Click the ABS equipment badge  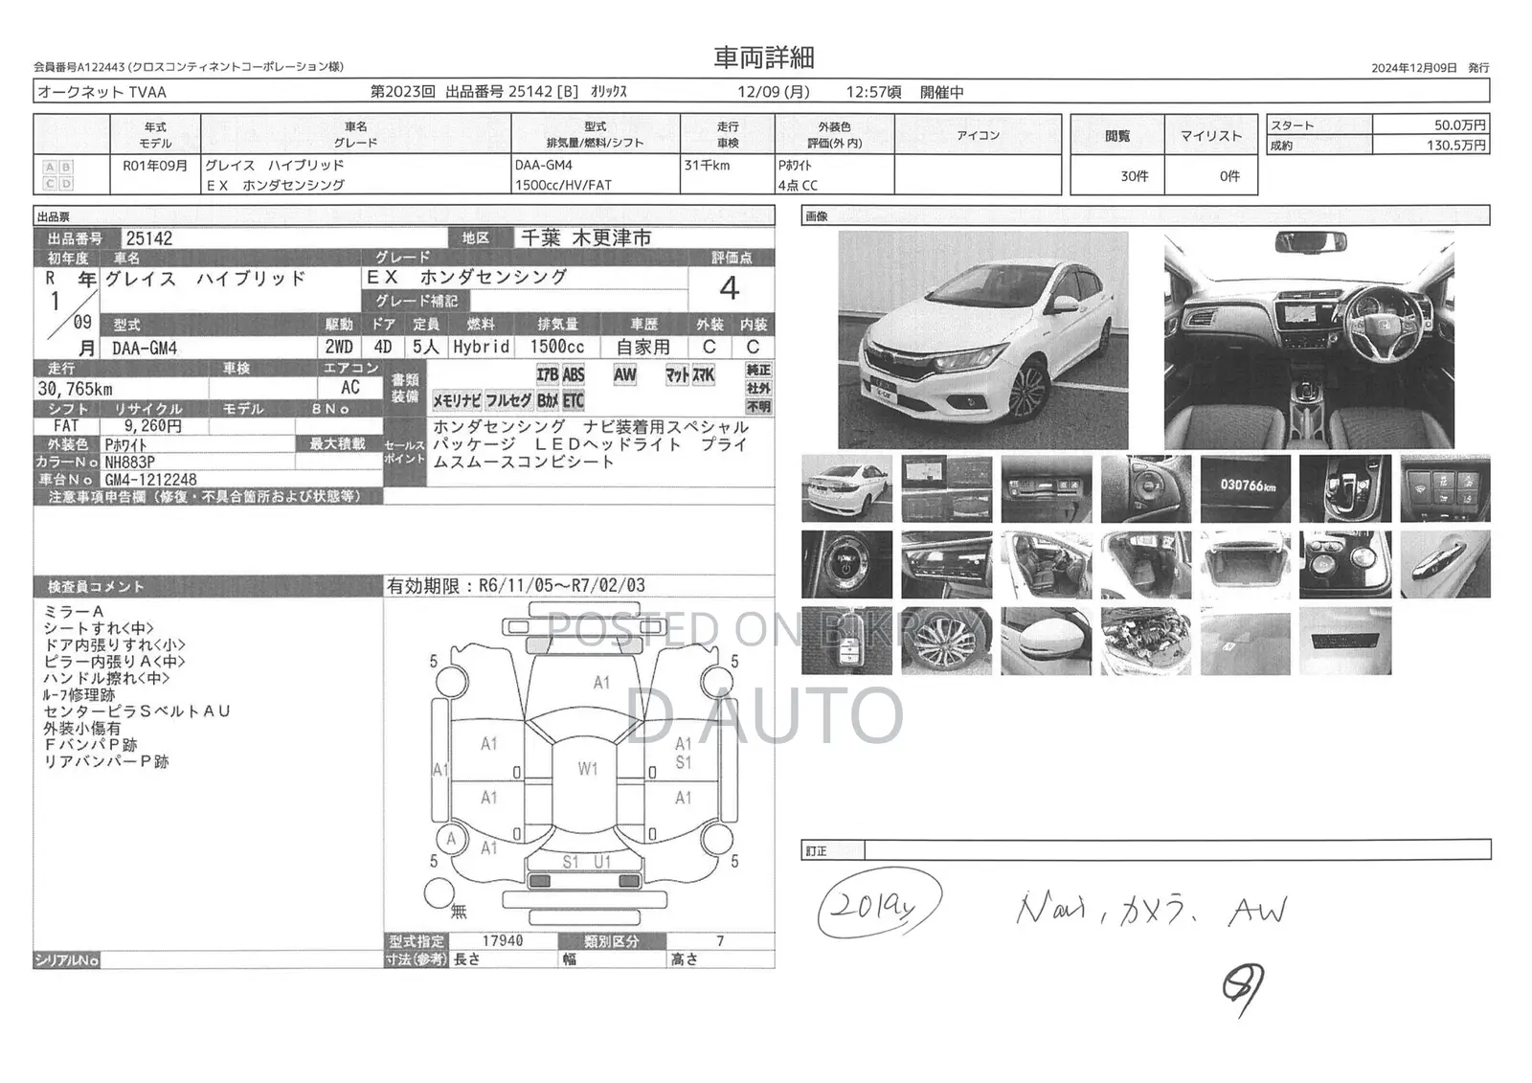click(x=574, y=375)
